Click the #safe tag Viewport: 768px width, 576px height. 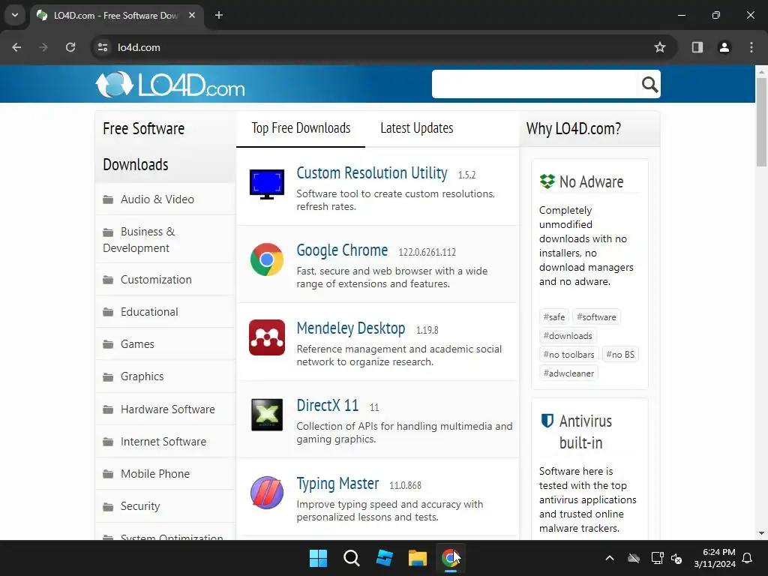click(554, 317)
